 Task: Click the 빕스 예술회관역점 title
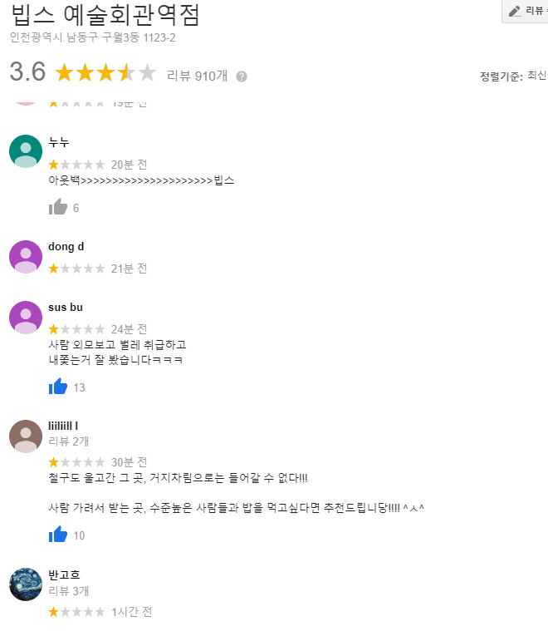tap(105, 15)
